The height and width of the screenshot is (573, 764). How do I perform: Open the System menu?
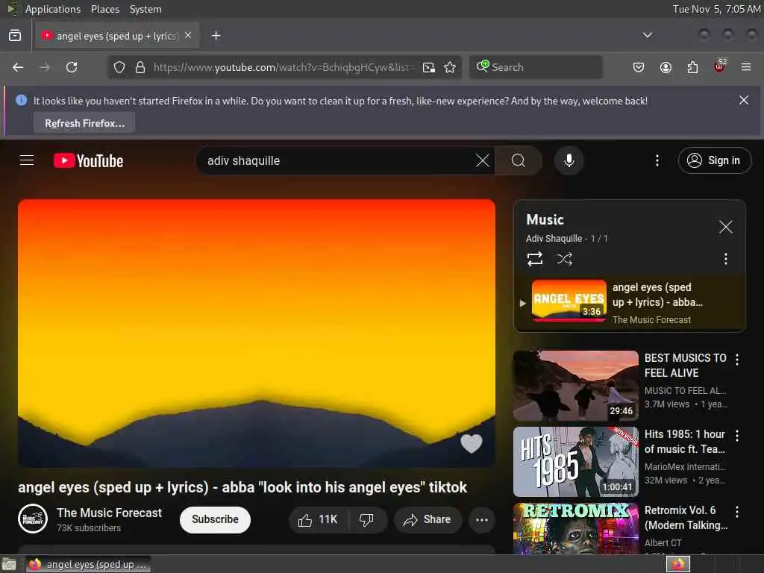point(145,9)
